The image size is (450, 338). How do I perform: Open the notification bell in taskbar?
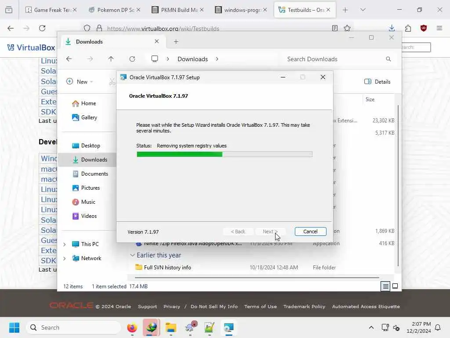tap(438, 327)
